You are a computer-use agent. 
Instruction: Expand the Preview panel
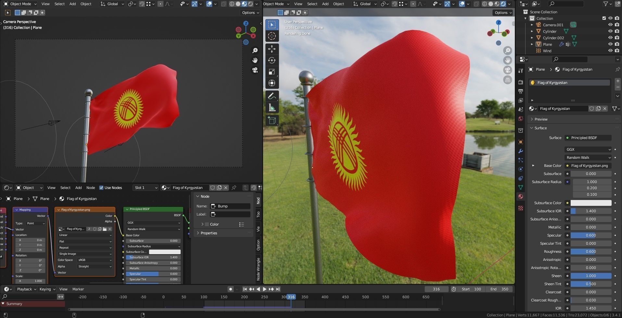tap(541, 119)
